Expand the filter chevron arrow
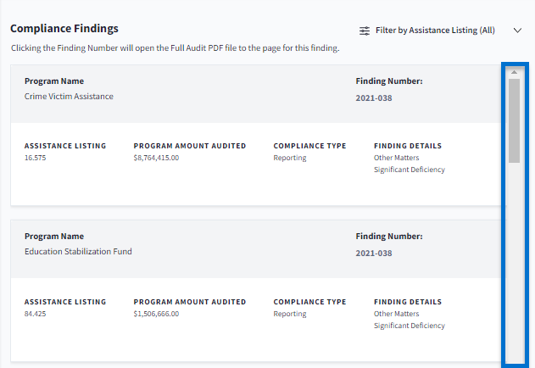The height and width of the screenshot is (368, 535). click(517, 31)
